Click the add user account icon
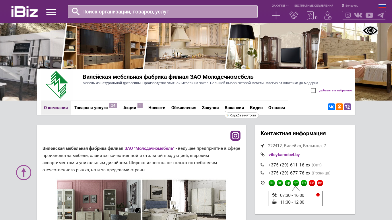392x220 pixels. 328,15
